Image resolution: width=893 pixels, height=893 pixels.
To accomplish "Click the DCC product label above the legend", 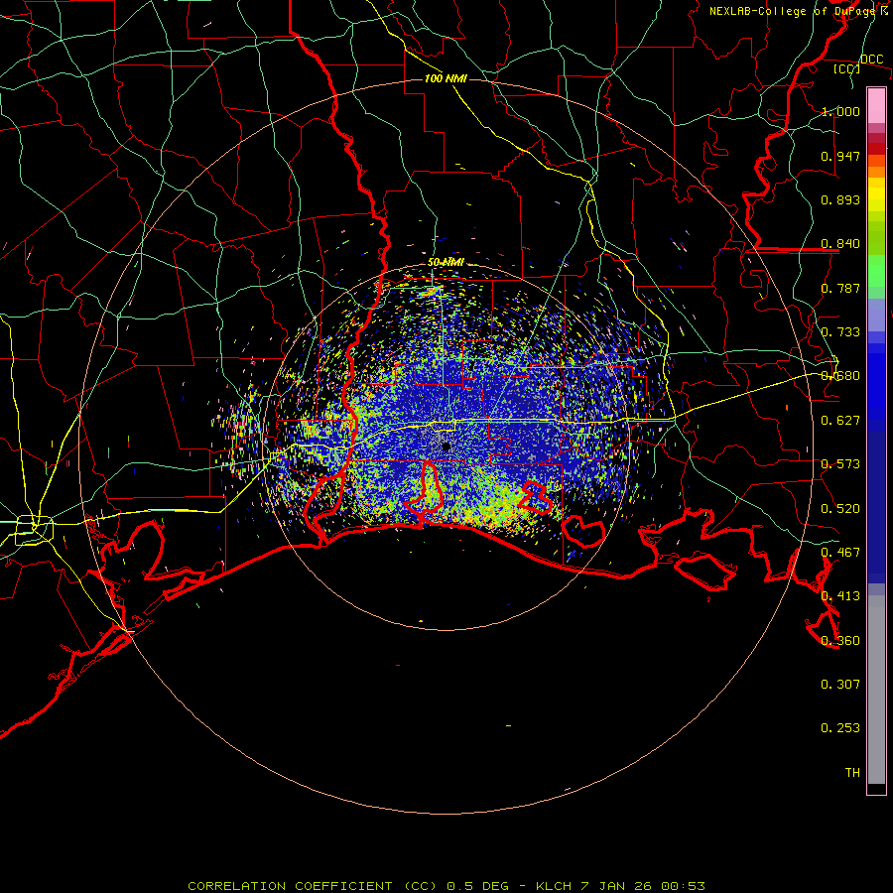I will click(871, 60).
